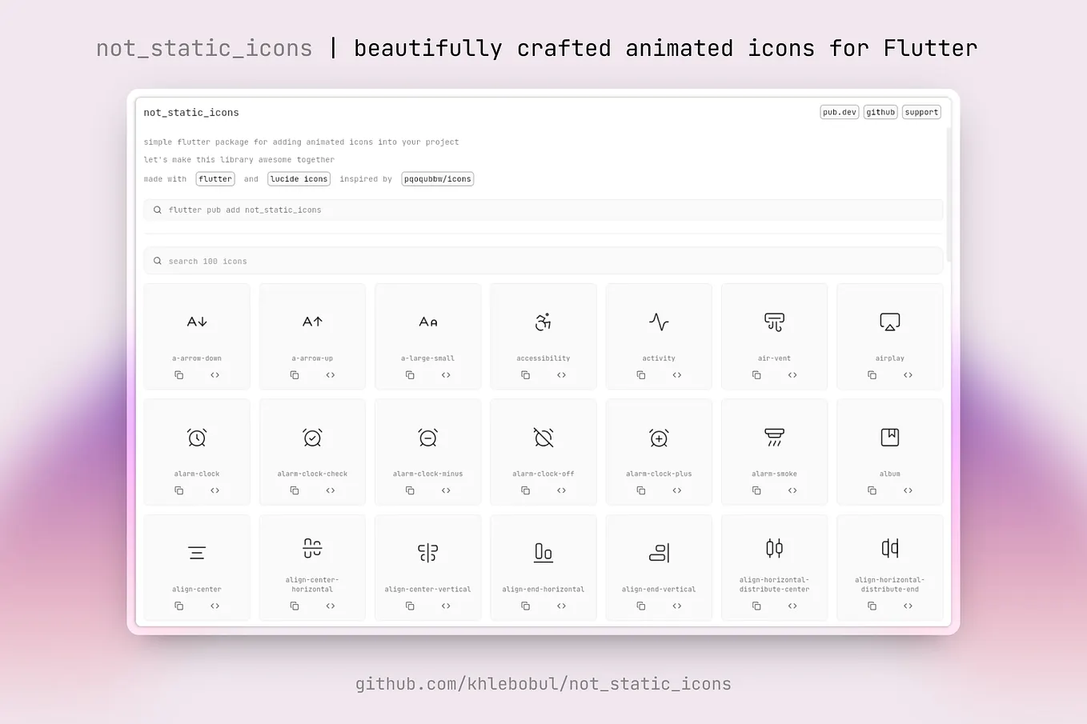Click the alarm-clock-off icon
The width and height of the screenshot is (1087, 724).
[x=543, y=451]
